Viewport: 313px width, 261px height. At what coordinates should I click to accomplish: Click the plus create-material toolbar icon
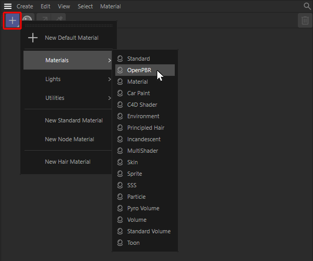[13, 21]
